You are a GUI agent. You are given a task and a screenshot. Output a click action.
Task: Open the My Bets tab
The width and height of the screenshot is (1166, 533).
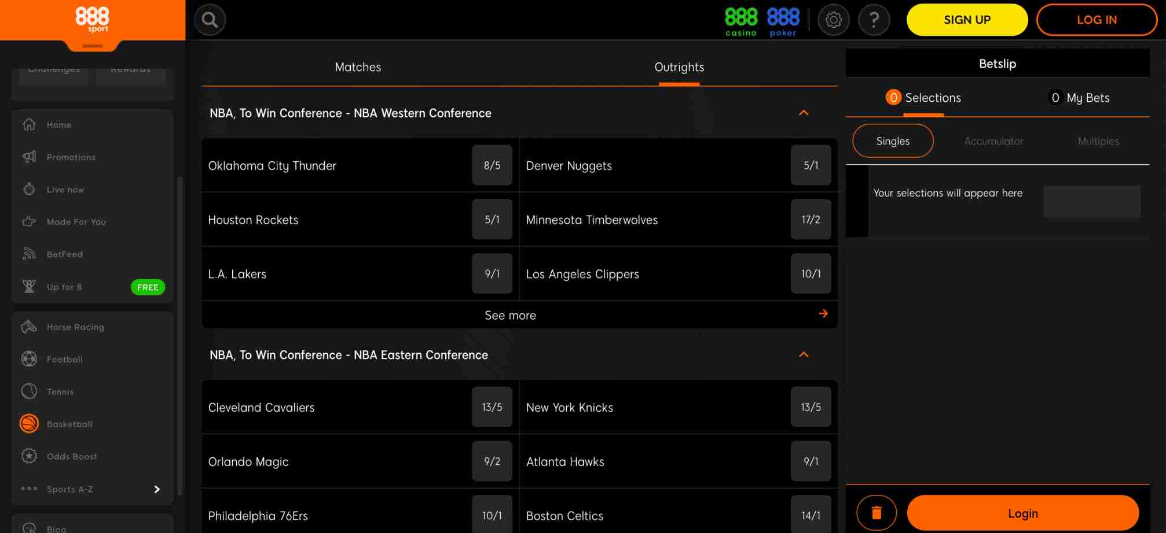click(1080, 98)
